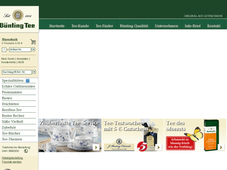This screenshot has height=170, width=227.
Task: Open the Unternehmen menu item
Action: point(167,26)
